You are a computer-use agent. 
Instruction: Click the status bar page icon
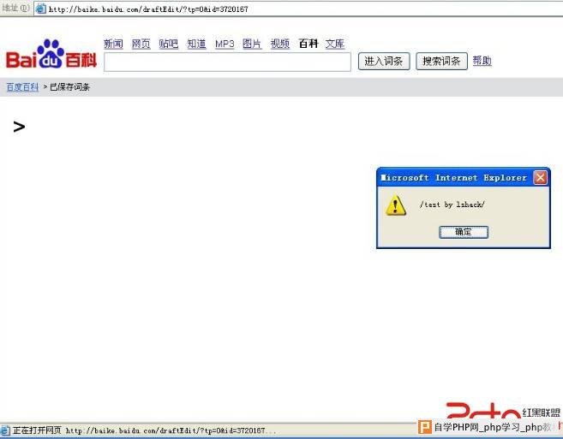5,430
